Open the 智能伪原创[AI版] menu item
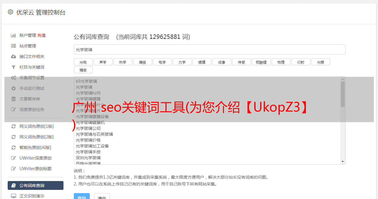This screenshot has height=199, width=378. pyautogui.click(x=35, y=147)
